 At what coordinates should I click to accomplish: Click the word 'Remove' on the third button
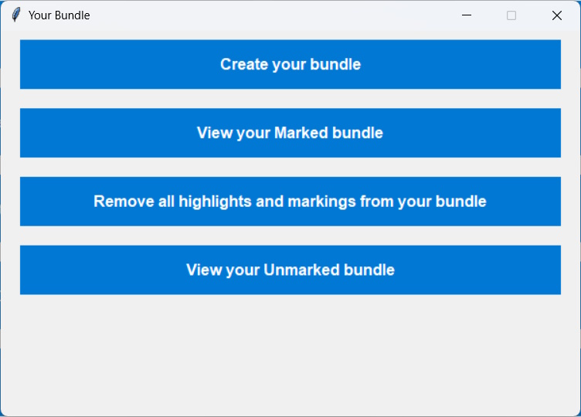pos(121,202)
